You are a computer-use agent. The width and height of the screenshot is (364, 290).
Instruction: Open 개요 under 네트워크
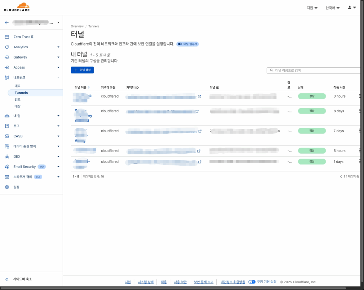(18, 86)
